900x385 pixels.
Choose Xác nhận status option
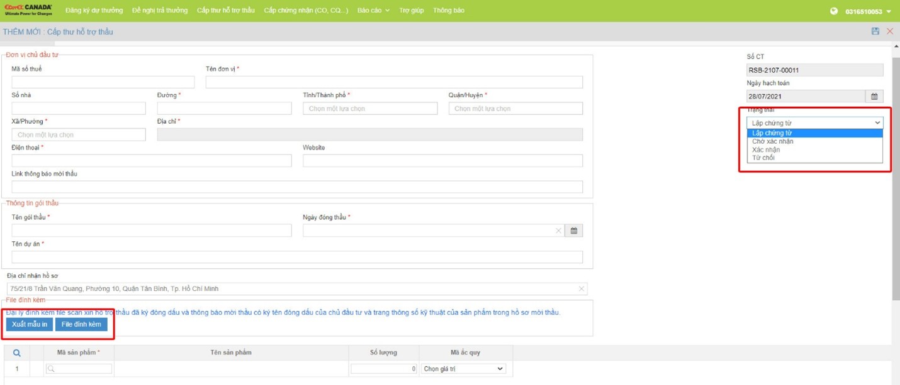pyautogui.click(x=815, y=149)
